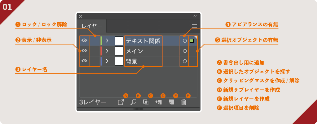Click the Make/Release Clipping Mask icon
The image size is (317, 124).
coord(146,102)
